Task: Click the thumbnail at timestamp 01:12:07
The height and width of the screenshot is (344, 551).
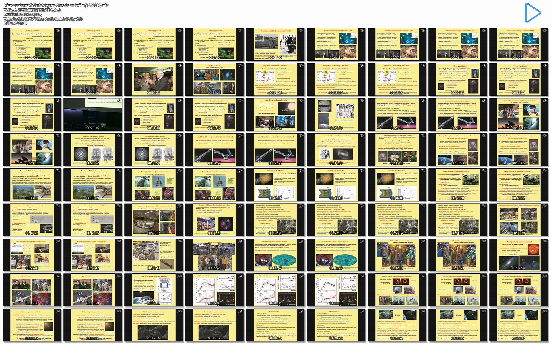Action: 397,290
